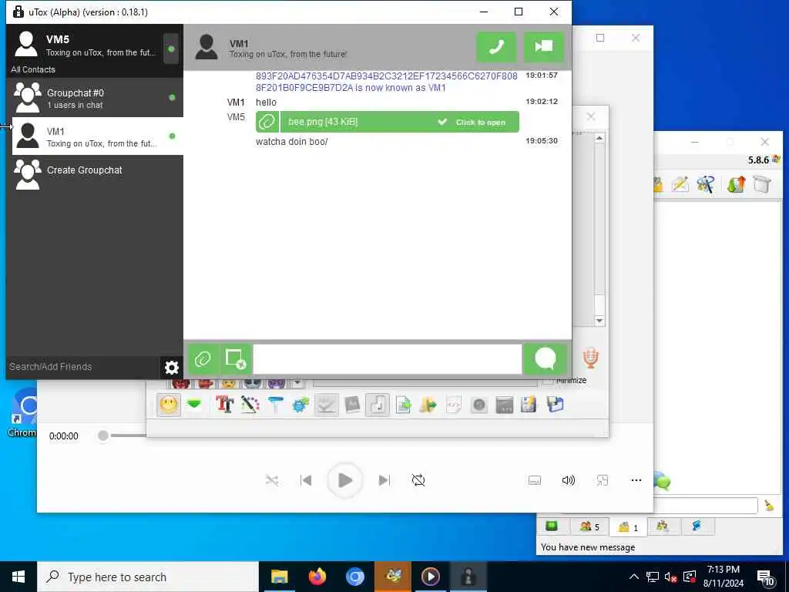This screenshot has width=789, height=592.
Task: Click the message input field in uTox
Action: [387, 359]
